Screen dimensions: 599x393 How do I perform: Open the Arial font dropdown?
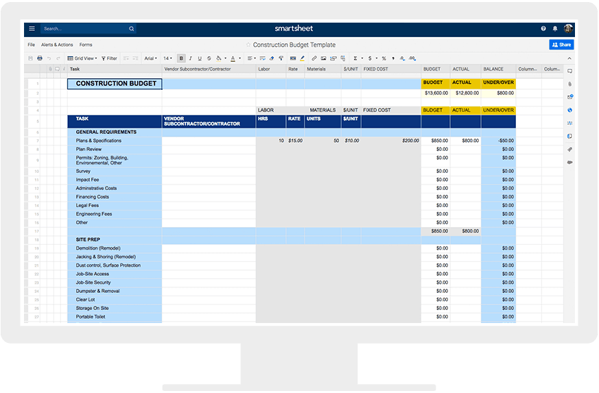click(x=150, y=58)
